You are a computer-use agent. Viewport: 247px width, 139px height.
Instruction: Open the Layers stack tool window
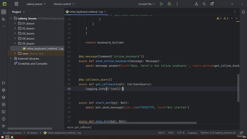click(x=3, y=97)
